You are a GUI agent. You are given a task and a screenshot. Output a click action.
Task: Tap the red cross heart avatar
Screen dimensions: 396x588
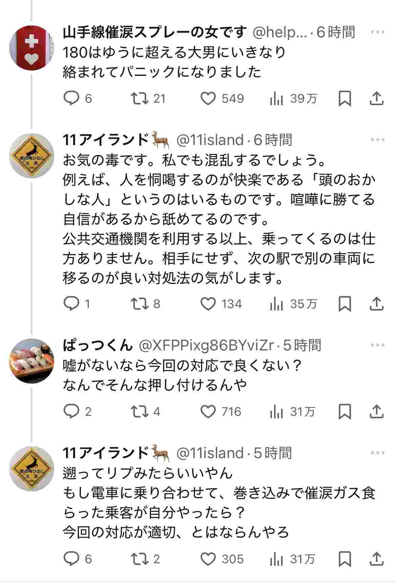tap(31, 47)
